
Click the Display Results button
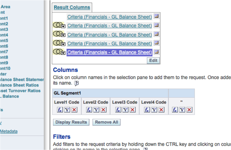tap(71, 122)
